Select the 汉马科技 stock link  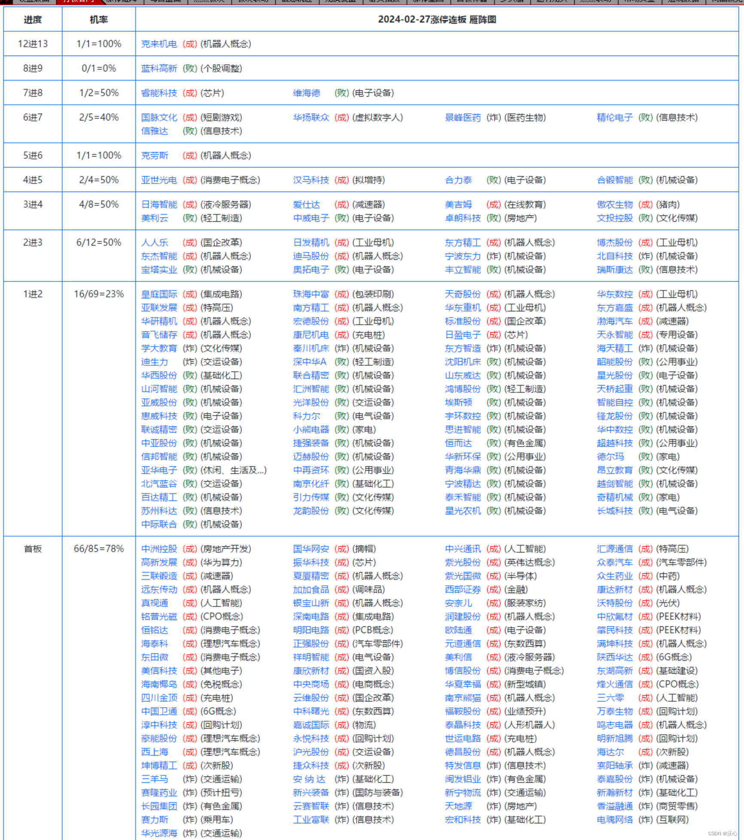[311, 180]
